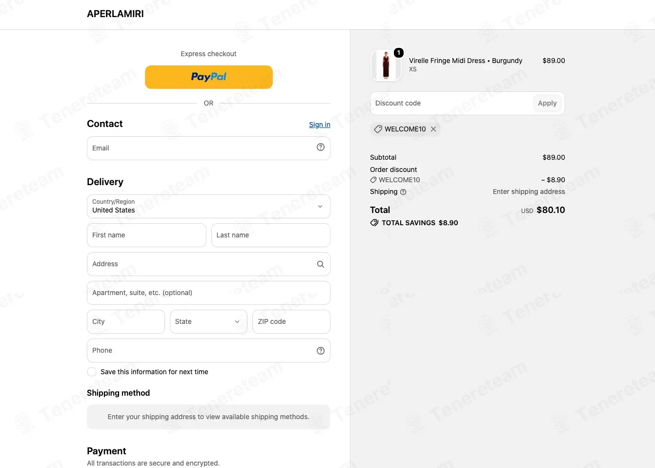
Task: Click the Virelle Fringe Midi Dress thumbnail
Action: point(386,65)
